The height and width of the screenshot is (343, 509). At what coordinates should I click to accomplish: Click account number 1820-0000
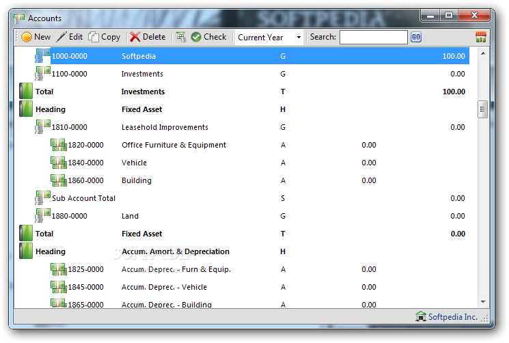[85, 145]
